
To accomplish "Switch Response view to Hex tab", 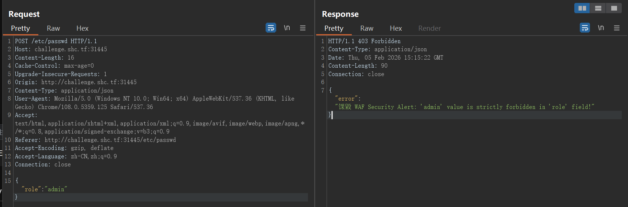I will (396, 29).
